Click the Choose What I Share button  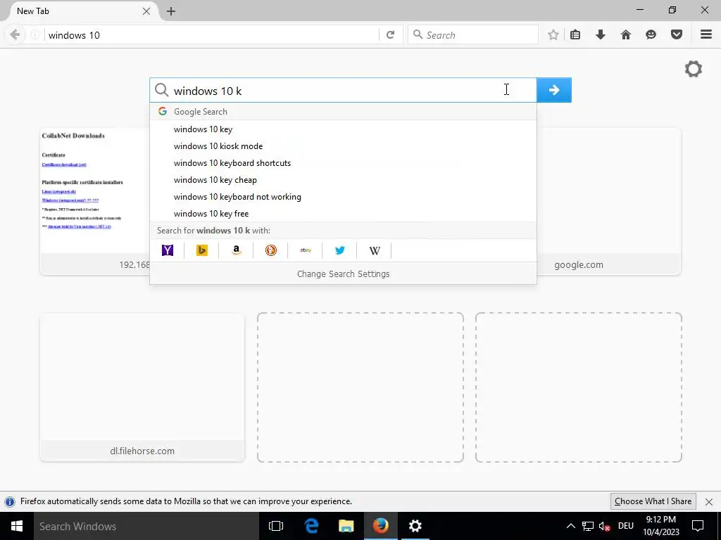tap(653, 501)
